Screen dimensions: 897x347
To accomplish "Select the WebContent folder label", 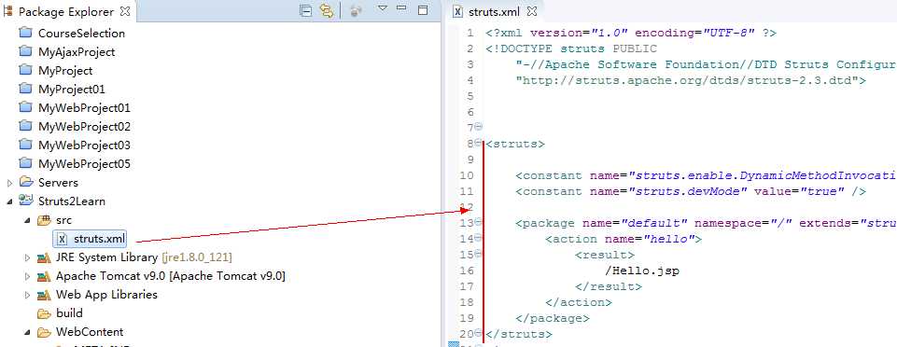I will point(90,332).
